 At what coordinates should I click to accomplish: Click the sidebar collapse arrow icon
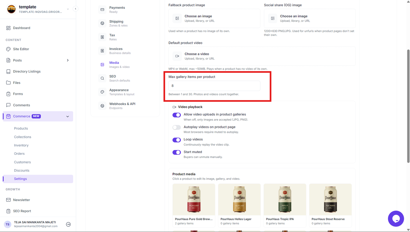coord(75,9)
